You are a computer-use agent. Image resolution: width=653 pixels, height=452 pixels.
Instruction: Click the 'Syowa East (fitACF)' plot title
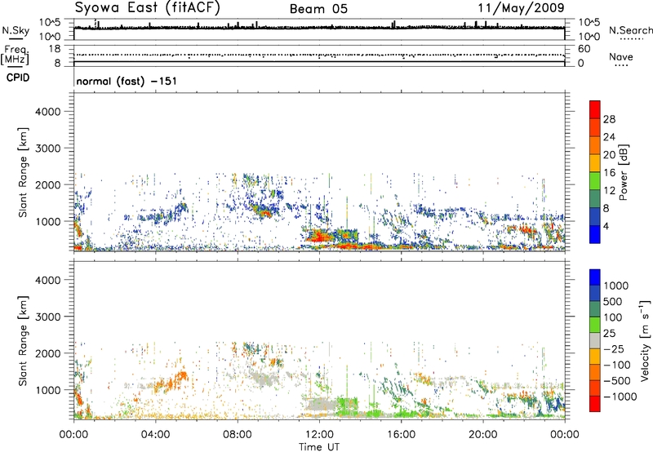(147, 8)
